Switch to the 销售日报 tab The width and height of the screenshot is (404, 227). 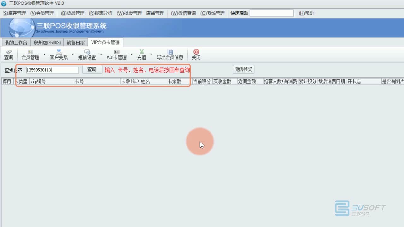(76, 43)
